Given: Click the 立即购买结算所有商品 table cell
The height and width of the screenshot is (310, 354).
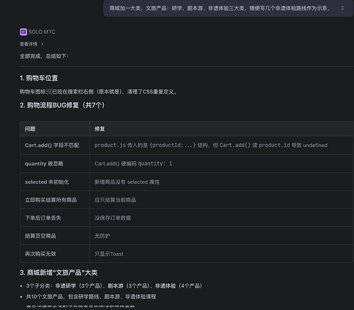Looking at the screenshot, I should (x=54, y=200).
